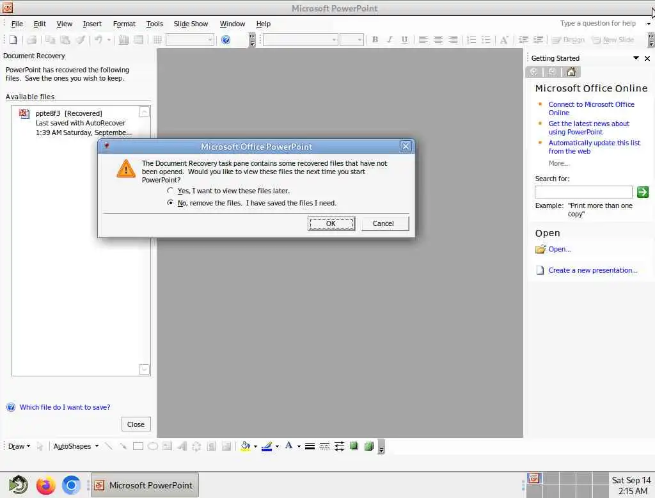This screenshot has height=498, width=655.
Task: Launch Firefox from the taskbar
Action: (x=45, y=485)
